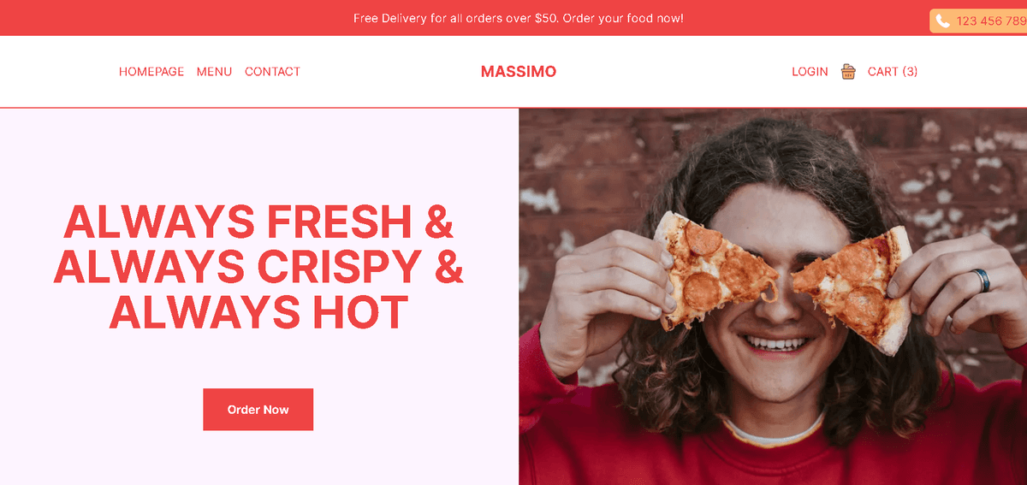Open the LOGIN link
The height and width of the screenshot is (485, 1027).
(x=810, y=72)
